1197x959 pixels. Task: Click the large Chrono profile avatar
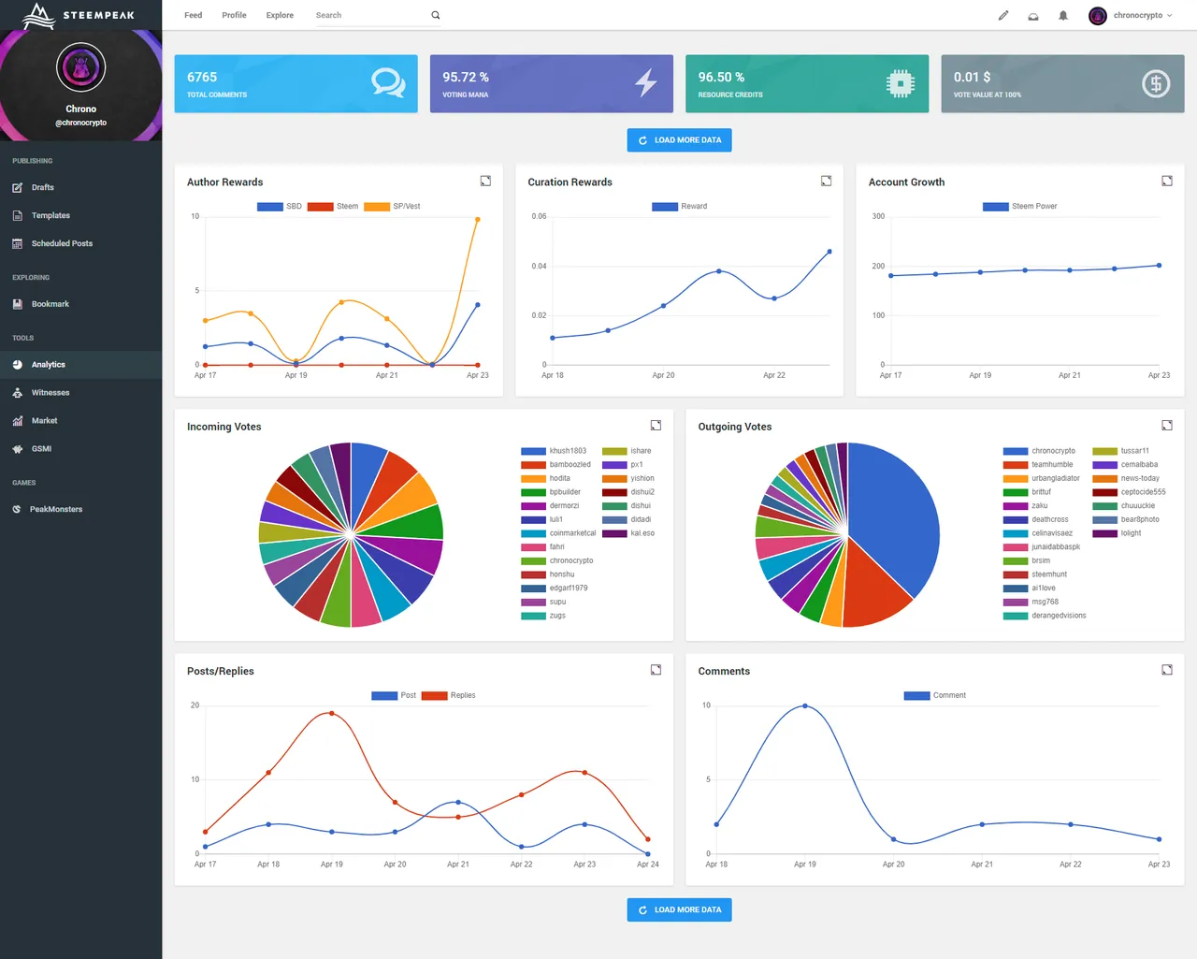[80, 67]
